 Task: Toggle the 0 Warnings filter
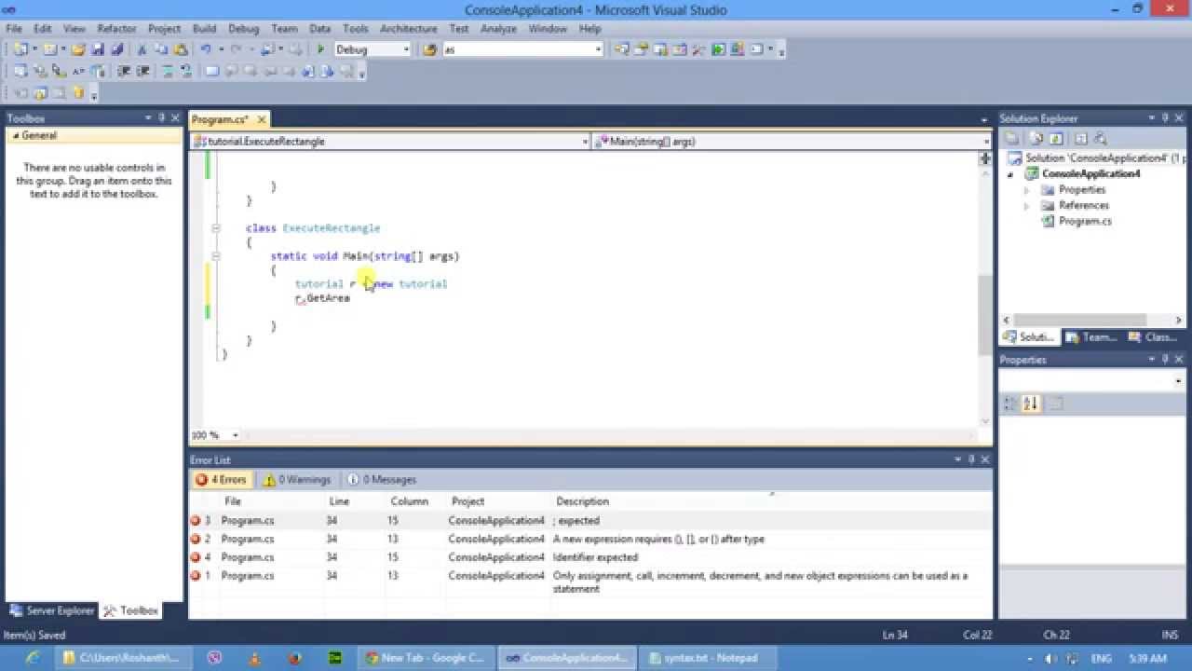click(x=297, y=479)
